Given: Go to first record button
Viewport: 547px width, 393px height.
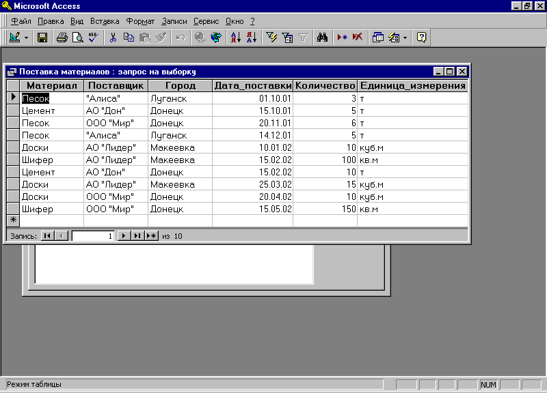Looking at the screenshot, I should point(47,235).
